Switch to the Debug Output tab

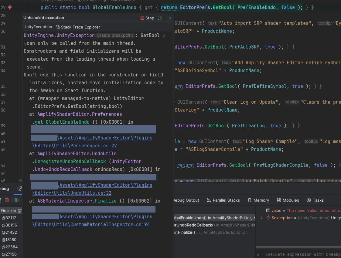click(x=186, y=200)
